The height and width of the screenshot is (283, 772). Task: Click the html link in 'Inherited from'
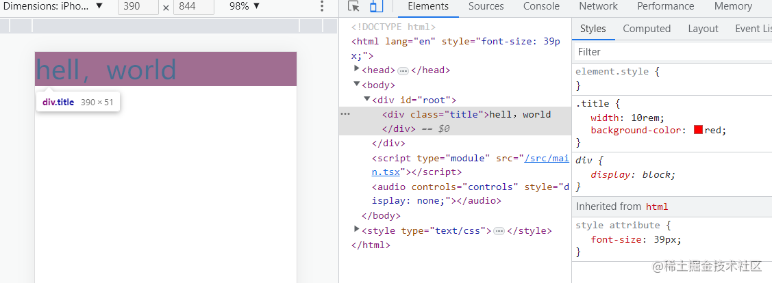click(x=657, y=207)
